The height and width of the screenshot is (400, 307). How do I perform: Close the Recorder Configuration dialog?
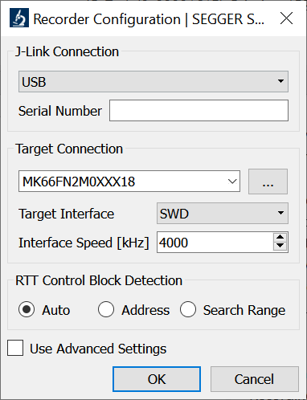[286, 18]
